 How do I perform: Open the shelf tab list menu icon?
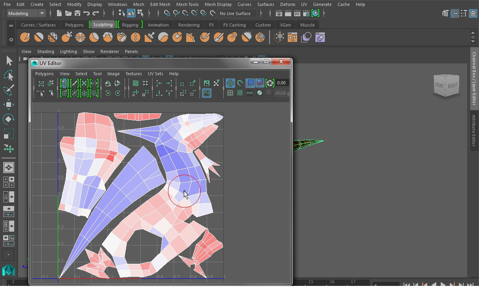click(x=11, y=25)
